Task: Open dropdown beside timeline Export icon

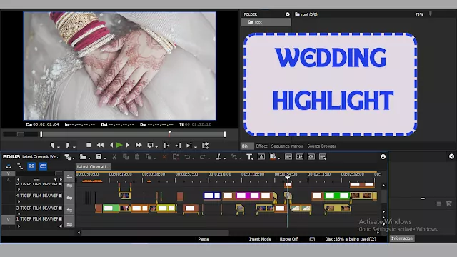Action: [x=279, y=158]
